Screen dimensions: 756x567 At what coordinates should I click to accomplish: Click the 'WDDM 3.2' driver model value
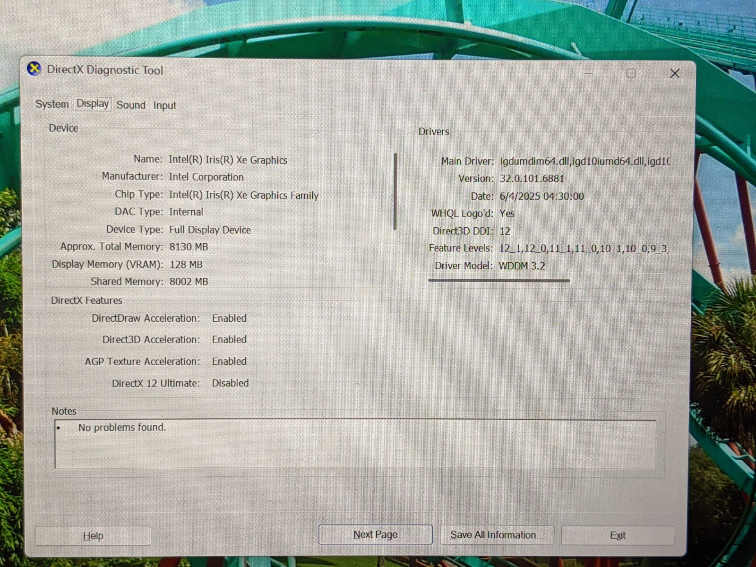522,266
